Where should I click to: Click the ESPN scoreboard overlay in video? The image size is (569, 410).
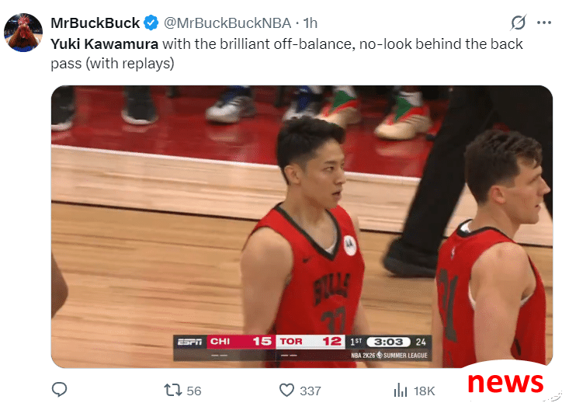[302, 348]
